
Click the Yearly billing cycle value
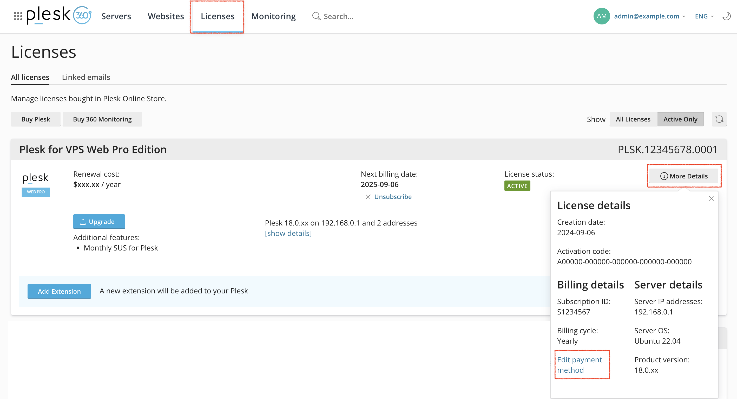567,341
